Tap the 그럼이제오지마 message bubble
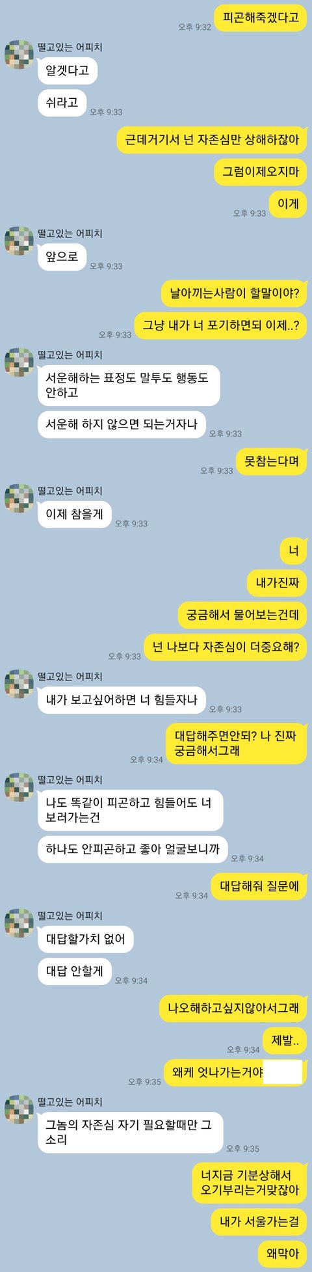This screenshot has width=312, height=1272. (261, 172)
